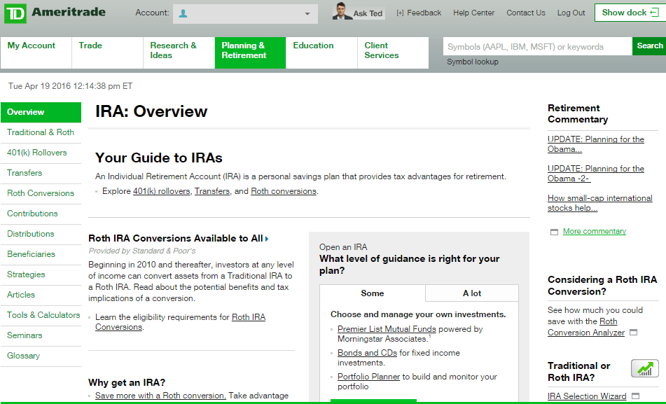
Task: Open the My Account menu
Action: click(x=36, y=53)
